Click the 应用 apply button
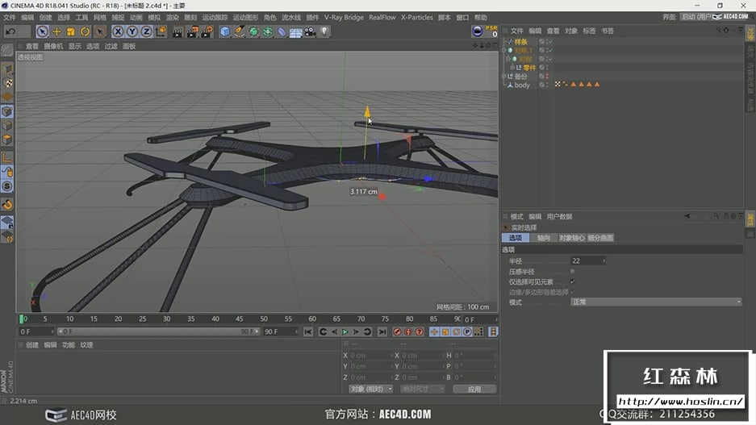 474,389
